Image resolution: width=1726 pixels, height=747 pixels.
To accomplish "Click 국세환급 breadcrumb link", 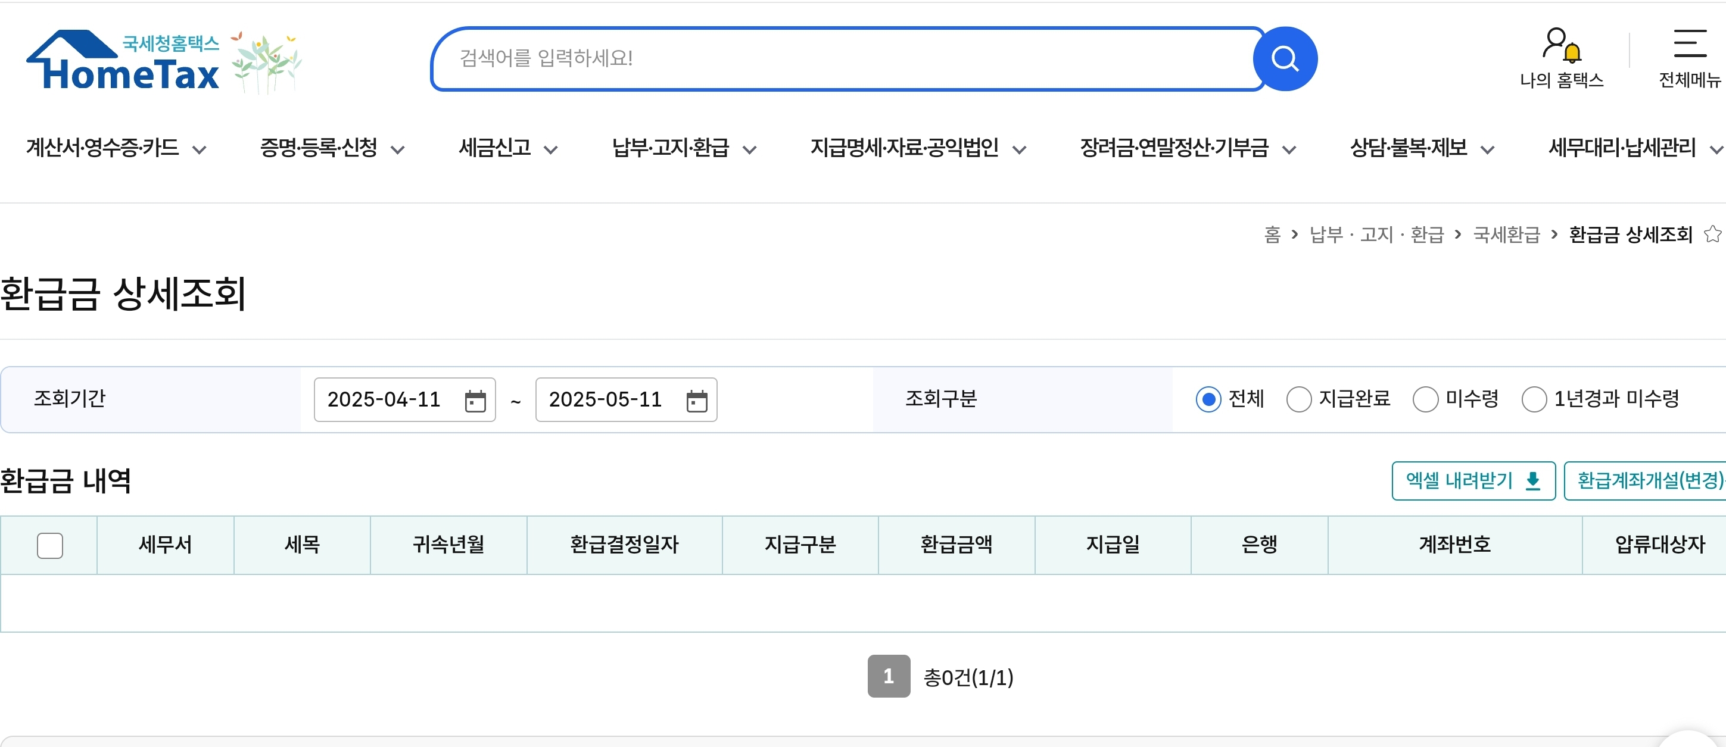I will pos(1506,235).
